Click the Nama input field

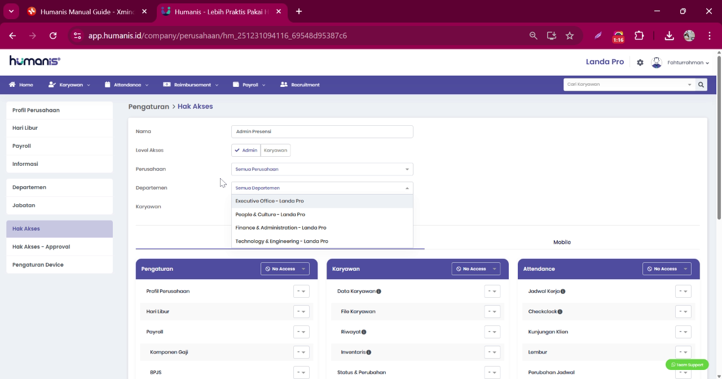coord(322,131)
